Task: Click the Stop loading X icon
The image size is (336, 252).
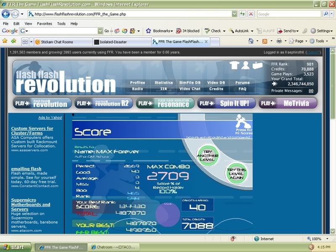Action: [251, 14]
